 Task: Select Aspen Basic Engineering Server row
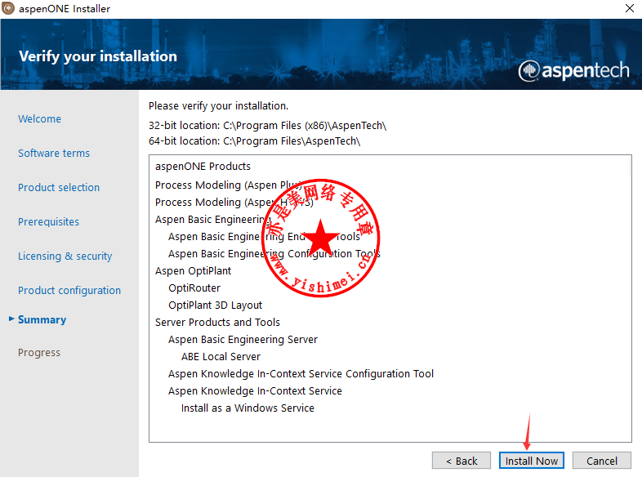pos(243,340)
